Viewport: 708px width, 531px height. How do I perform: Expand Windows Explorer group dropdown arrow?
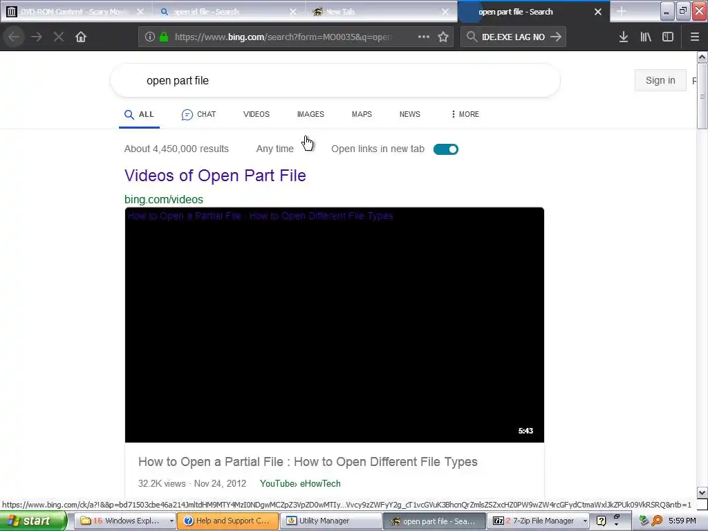171,521
